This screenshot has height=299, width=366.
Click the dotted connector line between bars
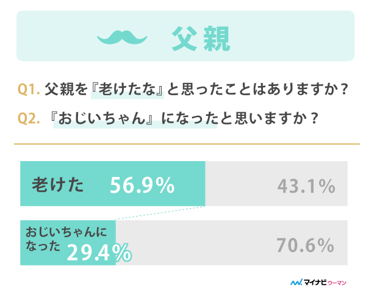tap(160, 213)
